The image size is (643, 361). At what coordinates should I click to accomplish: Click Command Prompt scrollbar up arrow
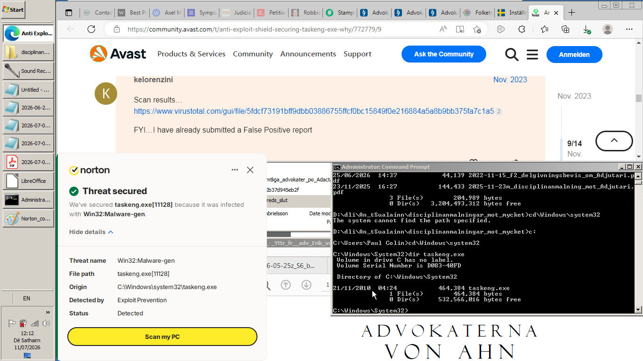638,175
